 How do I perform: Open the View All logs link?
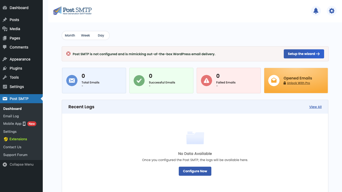click(315, 107)
